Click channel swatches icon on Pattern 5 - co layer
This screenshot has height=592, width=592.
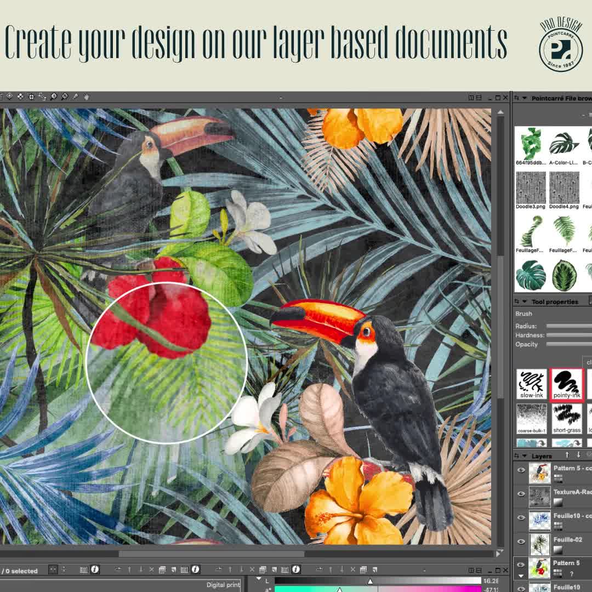pyautogui.click(x=558, y=478)
